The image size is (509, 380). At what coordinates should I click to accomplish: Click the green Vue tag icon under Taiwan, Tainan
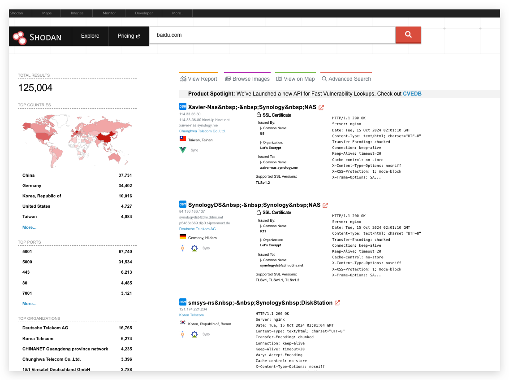click(x=183, y=150)
